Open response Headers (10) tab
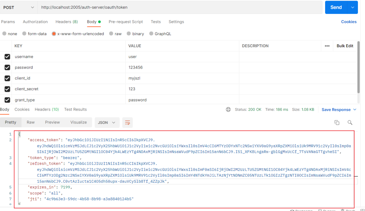The height and width of the screenshot is (211, 365). pos(47,110)
